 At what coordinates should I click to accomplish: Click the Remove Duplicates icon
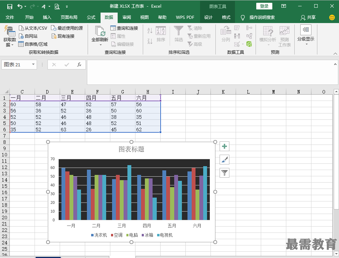237,36
